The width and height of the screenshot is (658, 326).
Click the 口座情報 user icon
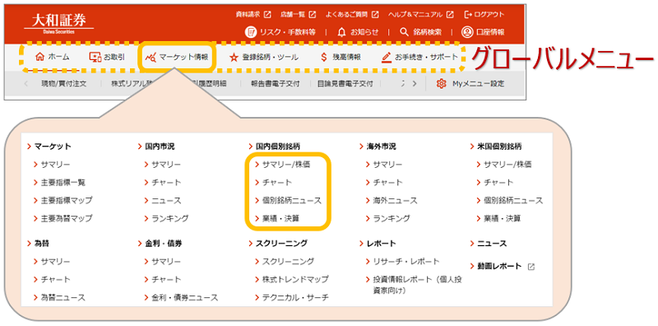(x=467, y=32)
